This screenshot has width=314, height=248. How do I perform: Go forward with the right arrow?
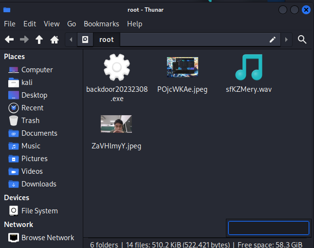point(24,40)
